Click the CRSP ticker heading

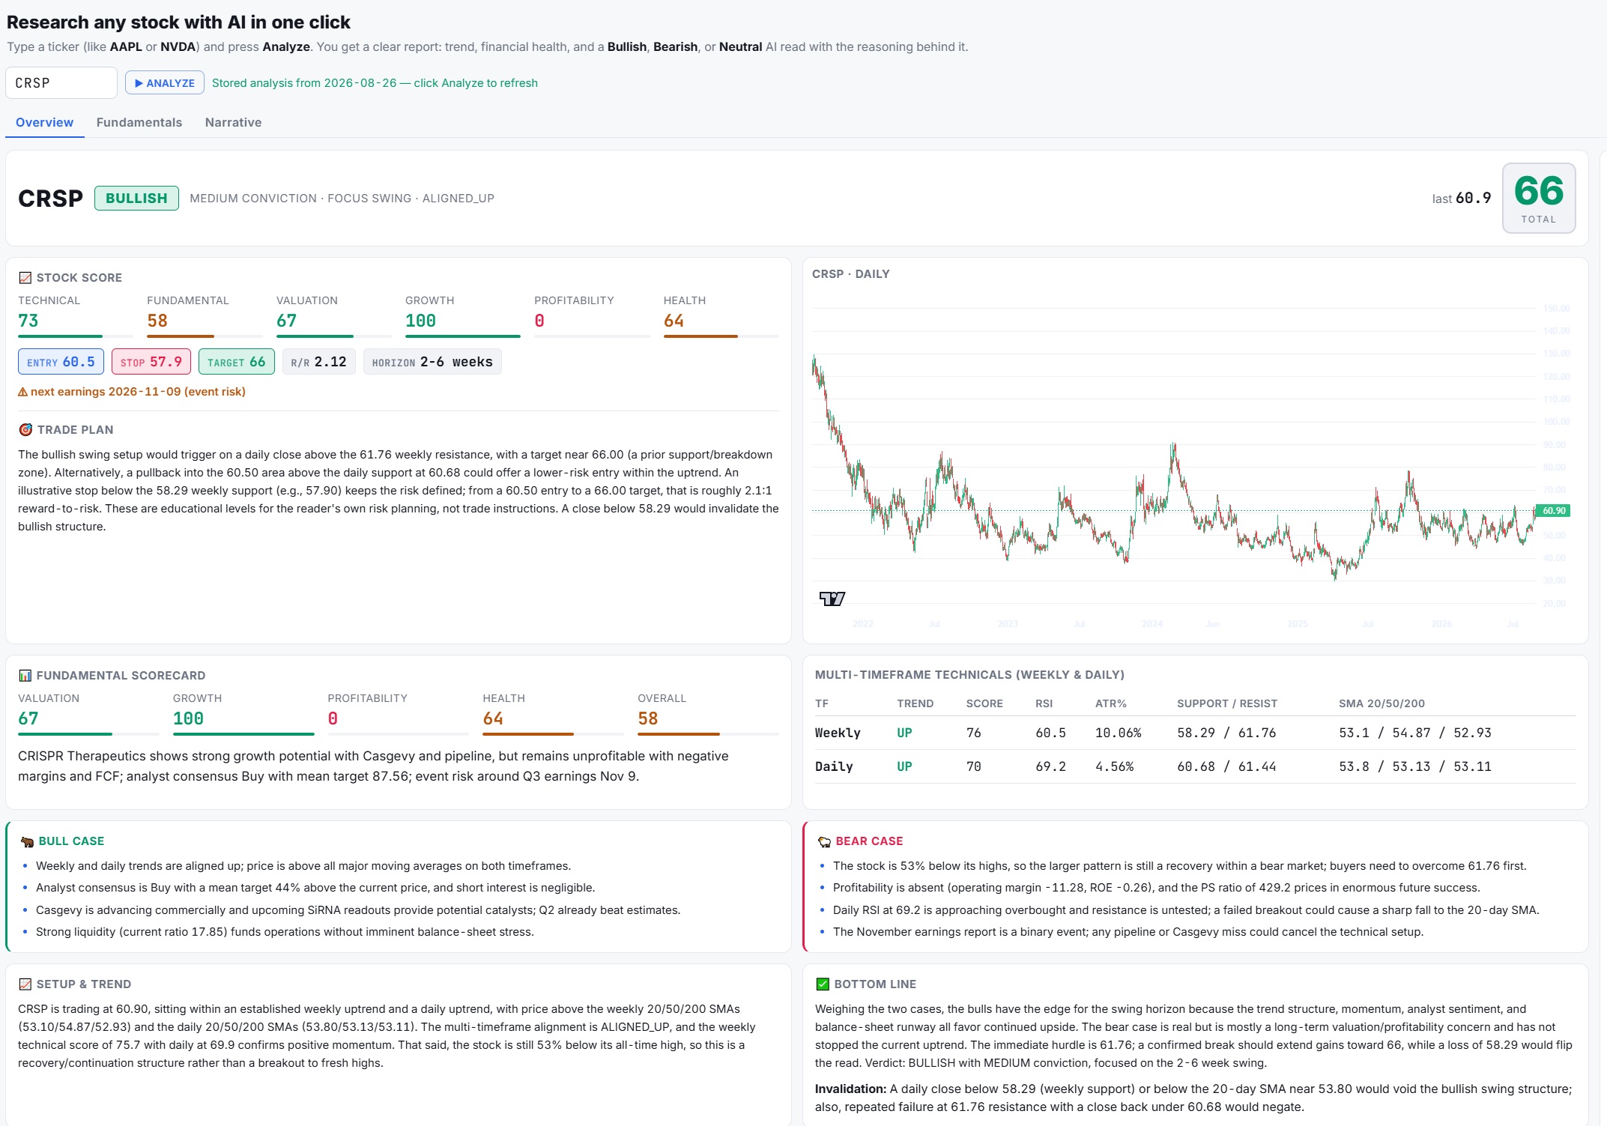click(50, 199)
